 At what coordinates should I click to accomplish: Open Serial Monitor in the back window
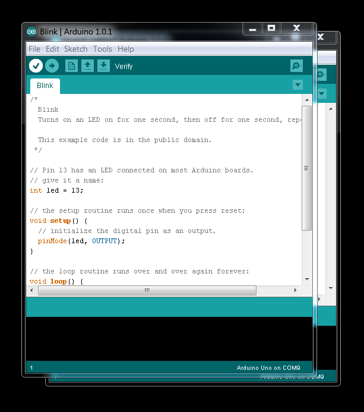click(321, 75)
